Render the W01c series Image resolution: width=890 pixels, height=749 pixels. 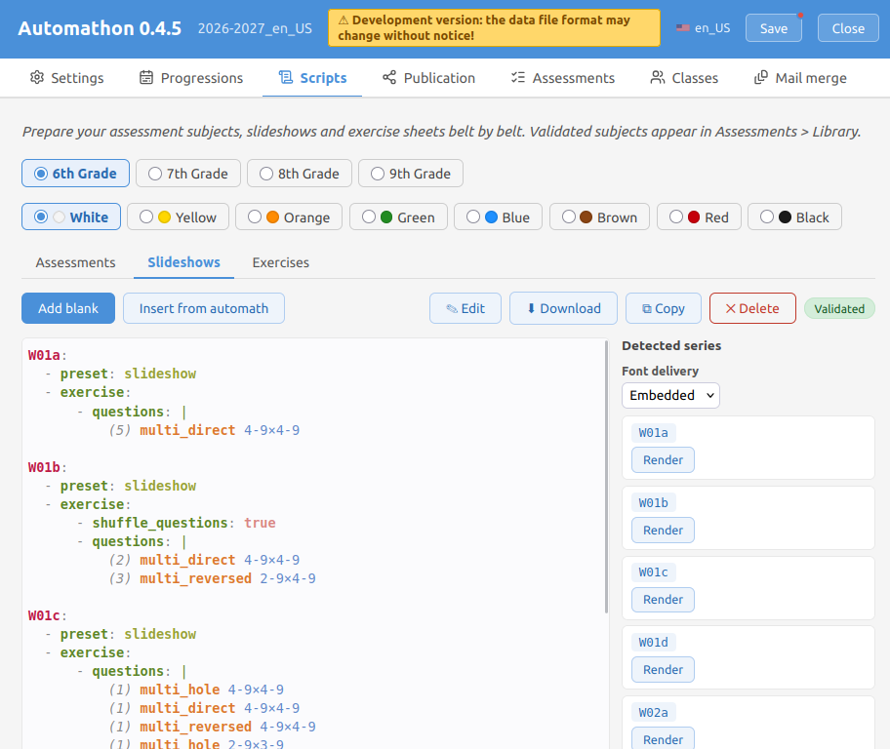click(663, 599)
